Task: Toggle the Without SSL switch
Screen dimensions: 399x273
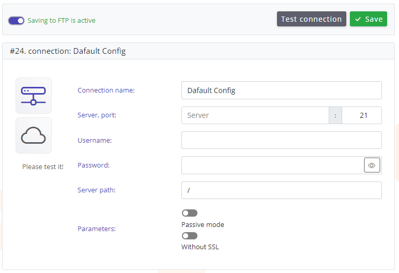Action: coord(190,236)
